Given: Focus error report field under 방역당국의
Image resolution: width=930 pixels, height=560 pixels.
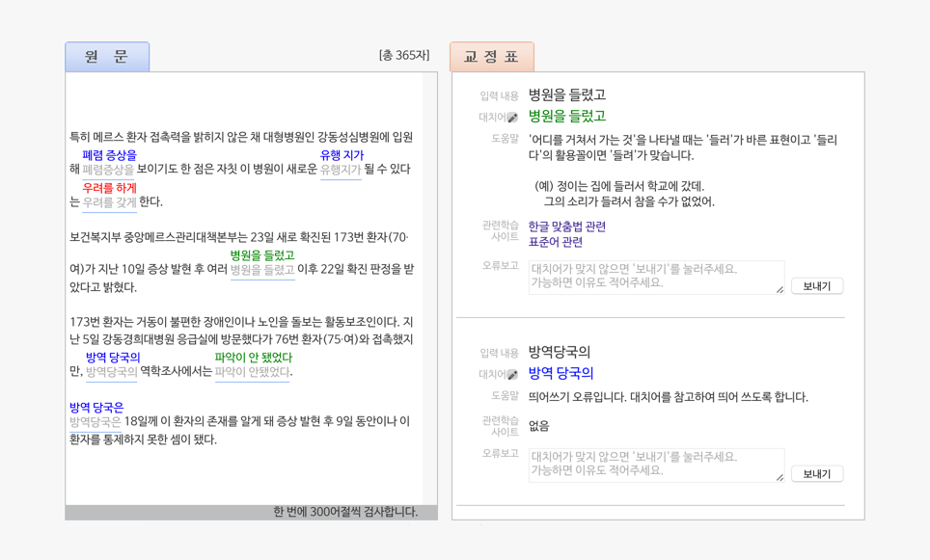Looking at the screenshot, I should pos(657,465).
